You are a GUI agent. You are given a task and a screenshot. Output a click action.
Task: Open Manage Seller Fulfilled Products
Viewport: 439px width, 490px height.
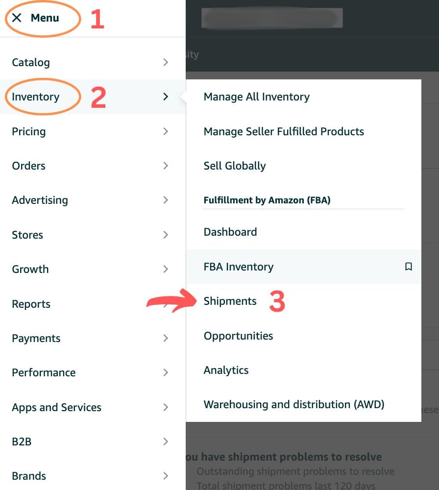[x=284, y=131]
